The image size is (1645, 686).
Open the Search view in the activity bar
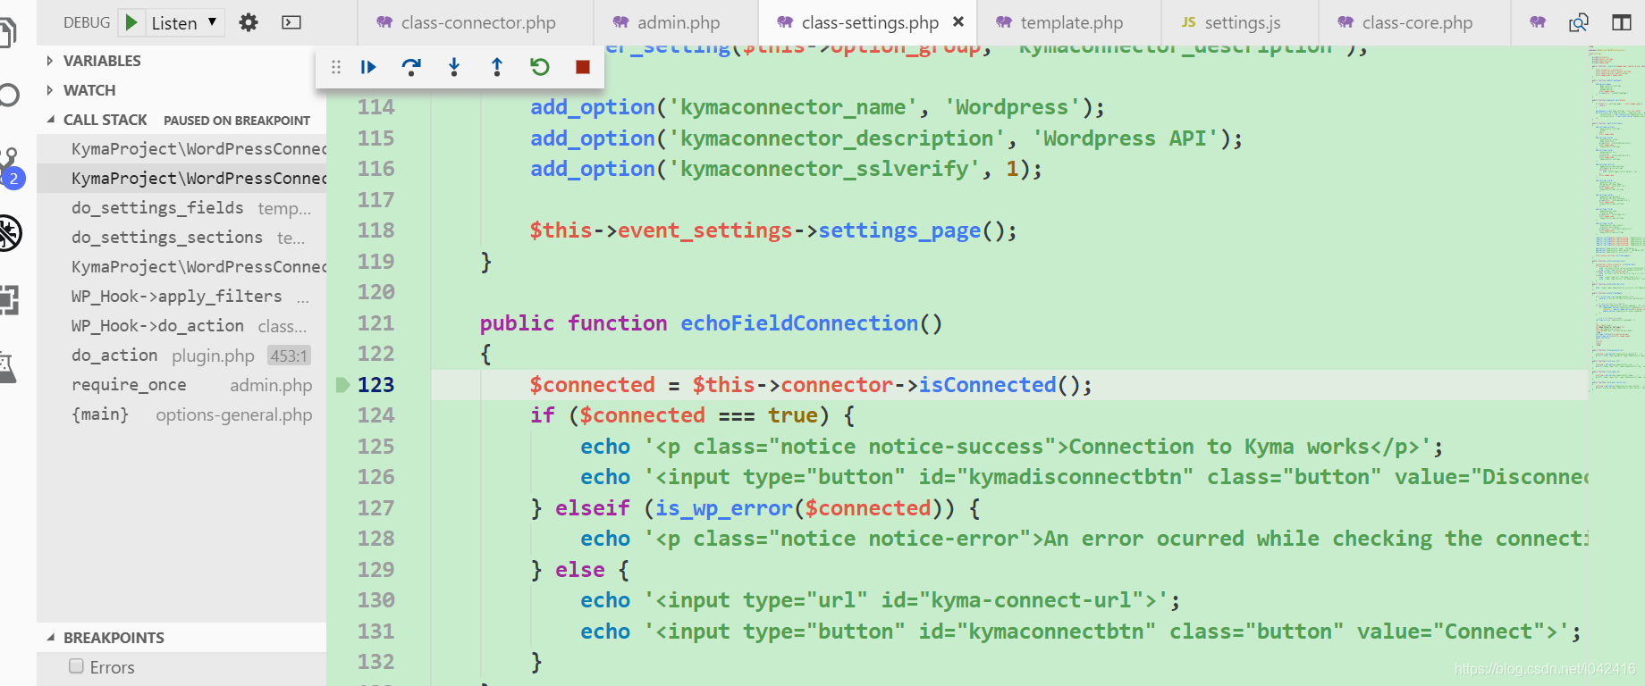pos(9,95)
